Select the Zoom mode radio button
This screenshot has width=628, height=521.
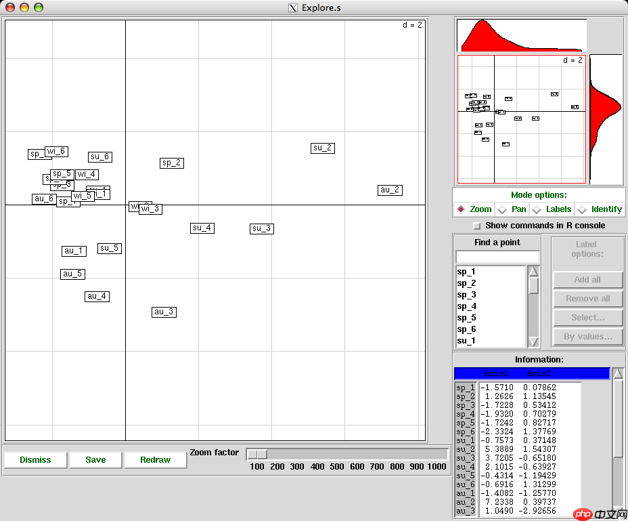point(461,209)
